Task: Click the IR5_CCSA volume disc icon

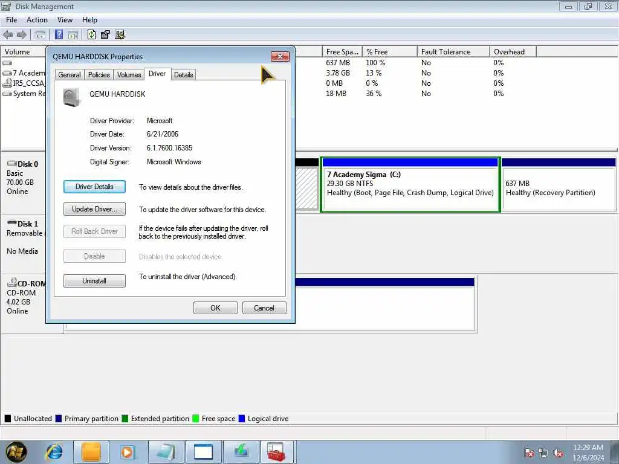Action: 7,83
